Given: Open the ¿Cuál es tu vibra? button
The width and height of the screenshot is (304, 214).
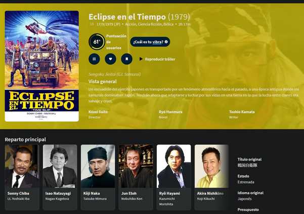Looking at the screenshot, I should click(150, 42).
